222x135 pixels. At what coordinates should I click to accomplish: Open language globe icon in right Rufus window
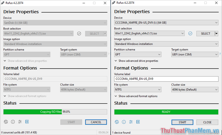(x=117, y=122)
